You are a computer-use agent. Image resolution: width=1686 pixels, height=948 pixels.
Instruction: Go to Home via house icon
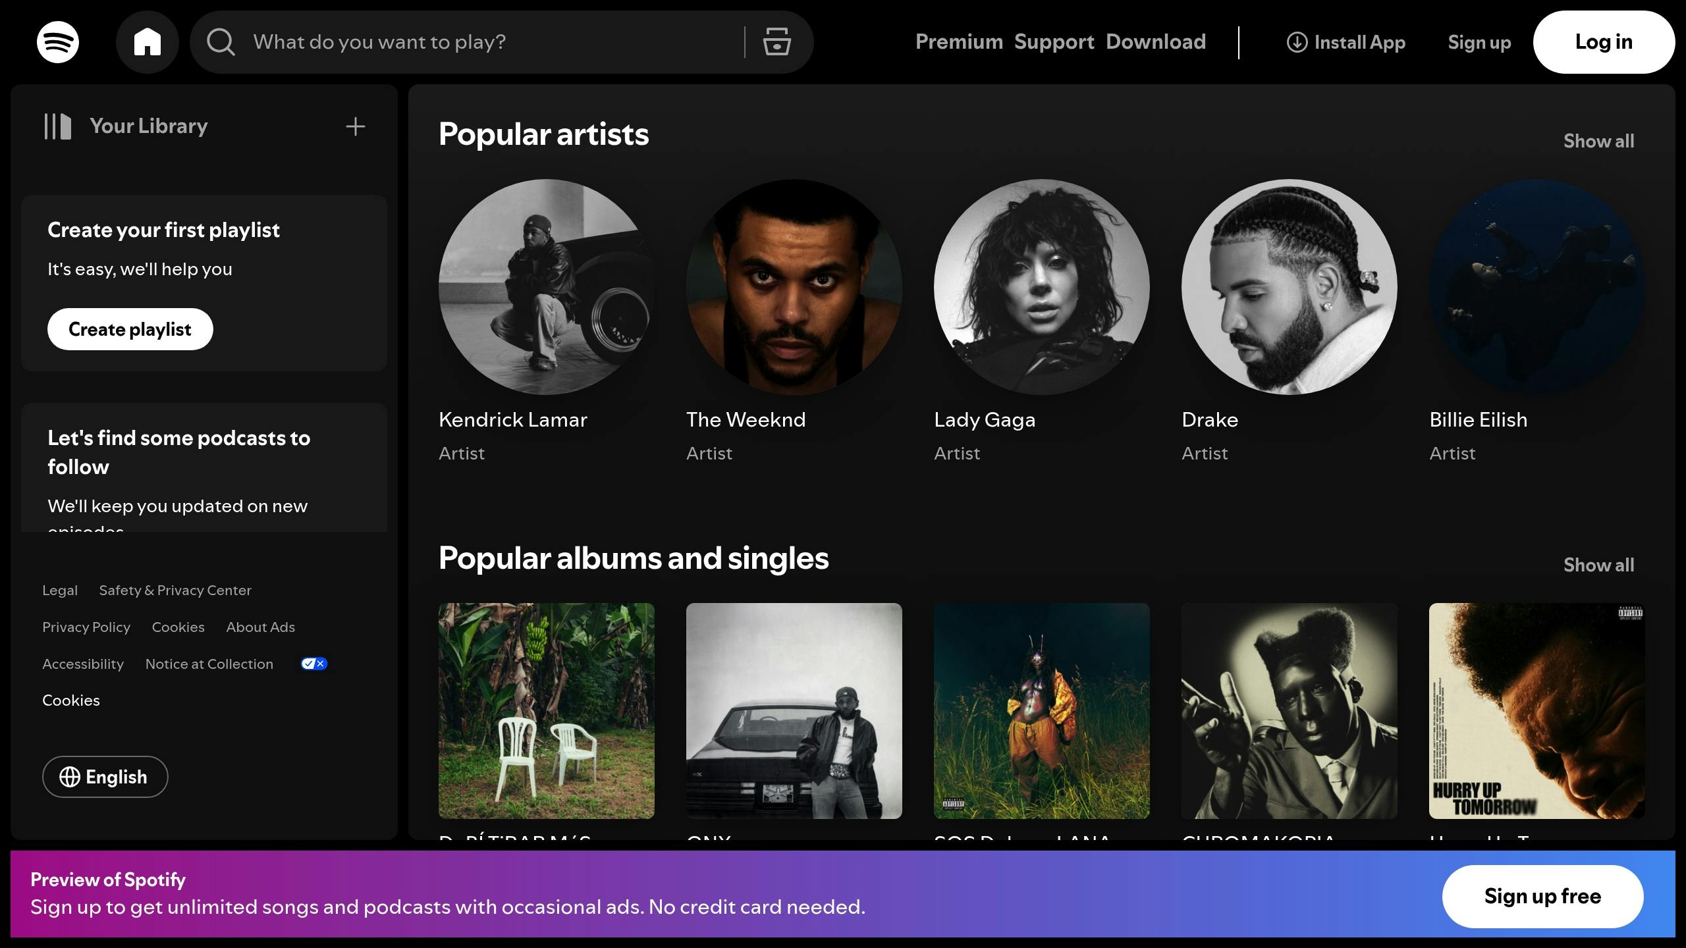148,42
